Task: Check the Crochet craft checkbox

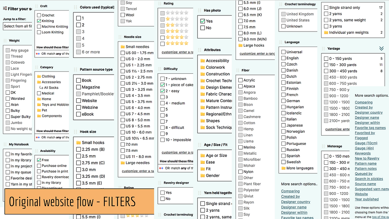Action: coord(39,16)
